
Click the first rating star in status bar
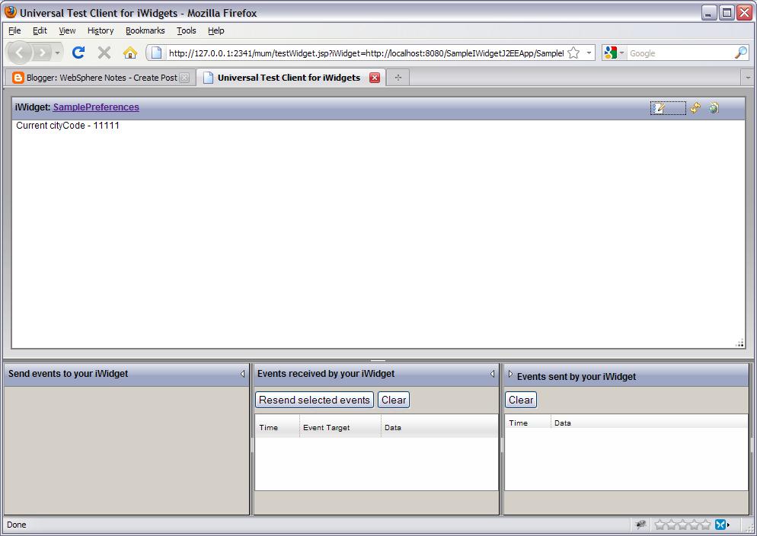click(660, 525)
